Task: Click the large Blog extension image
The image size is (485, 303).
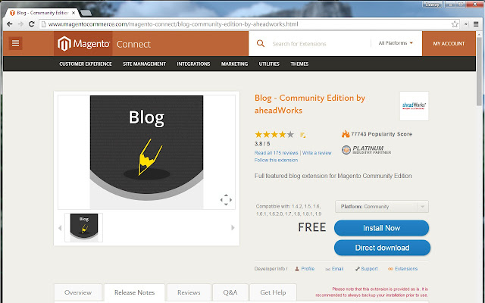Action: point(146,152)
